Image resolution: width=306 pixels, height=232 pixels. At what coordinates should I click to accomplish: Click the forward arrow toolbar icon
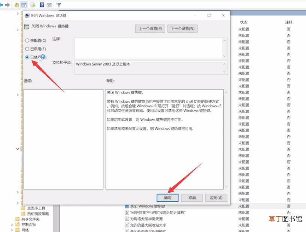[7, 5]
